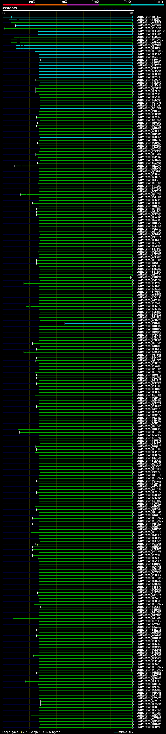This screenshot has height=734, width=166.
Task: Select hit label UniRef100_A7JKS6
Action: (x=149, y=710)
